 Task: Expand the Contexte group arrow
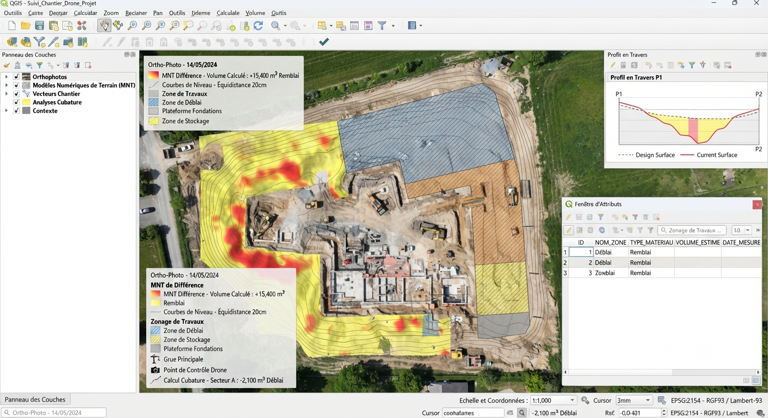click(7, 110)
